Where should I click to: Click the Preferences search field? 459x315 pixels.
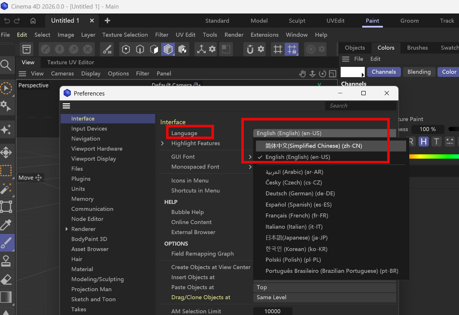pos(360,106)
